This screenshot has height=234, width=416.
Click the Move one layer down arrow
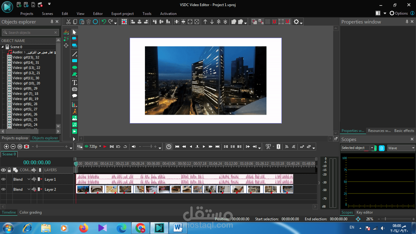click(212, 22)
